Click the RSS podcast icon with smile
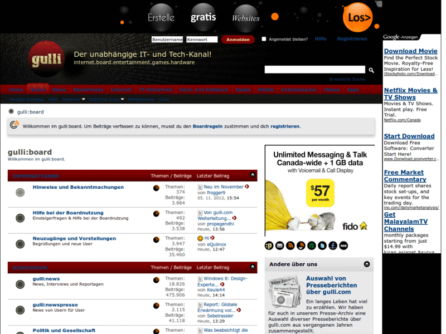Viewport: 446px width, 334px height. click(301, 245)
